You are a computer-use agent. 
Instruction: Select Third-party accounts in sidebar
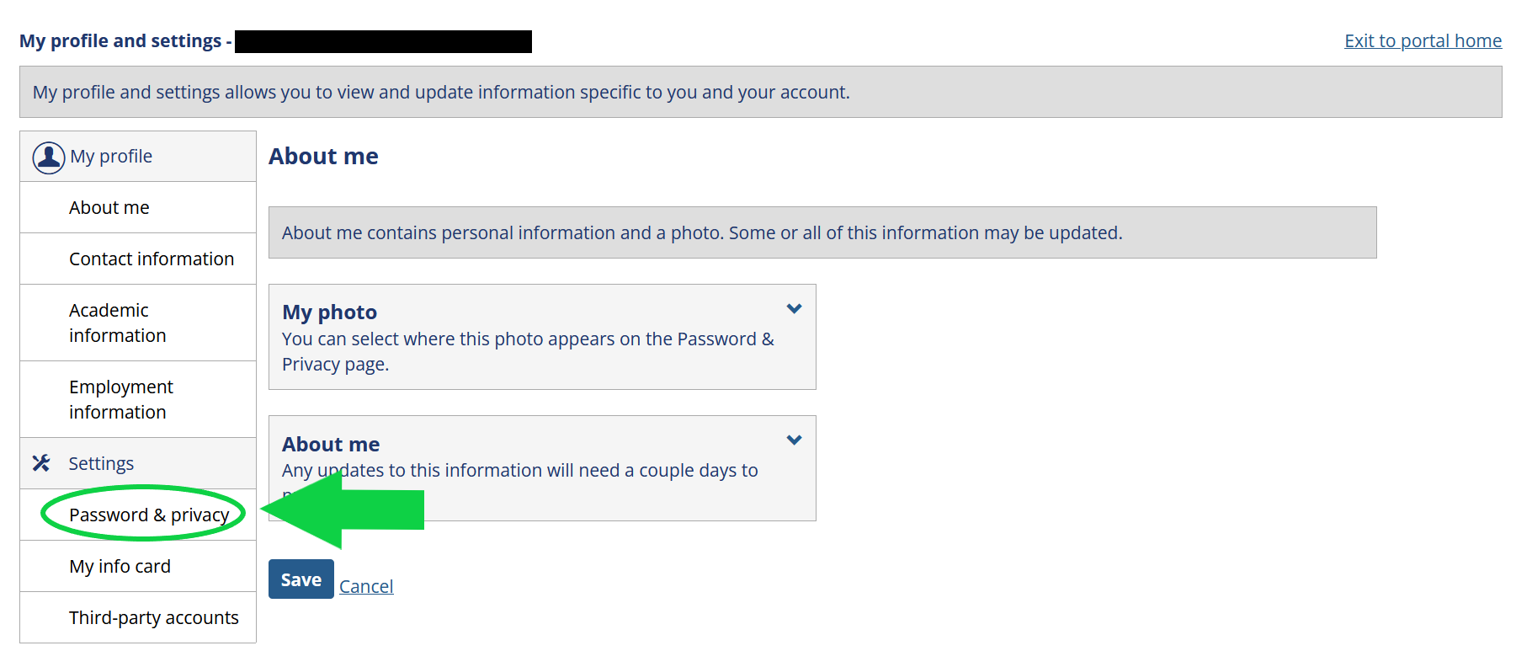(x=138, y=617)
